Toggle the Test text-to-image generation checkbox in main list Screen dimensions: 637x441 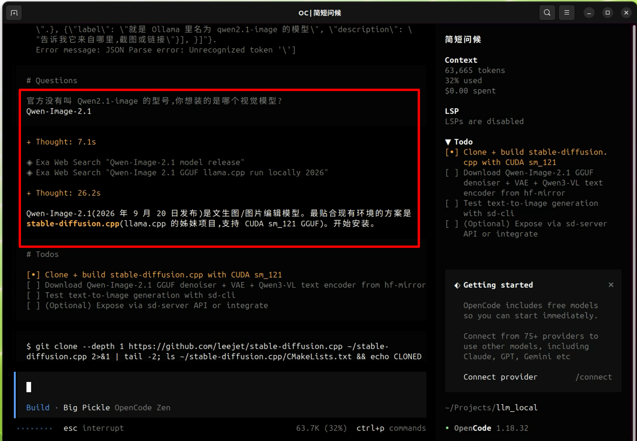[x=33, y=295]
